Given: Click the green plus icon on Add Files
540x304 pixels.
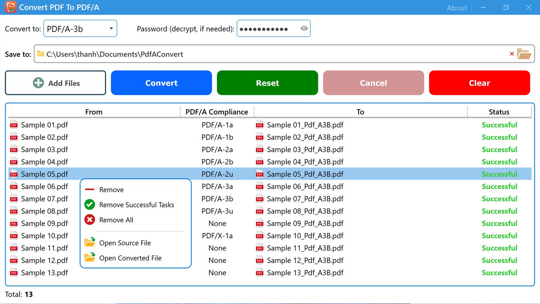Looking at the screenshot, I should click(x=38, y=83).
